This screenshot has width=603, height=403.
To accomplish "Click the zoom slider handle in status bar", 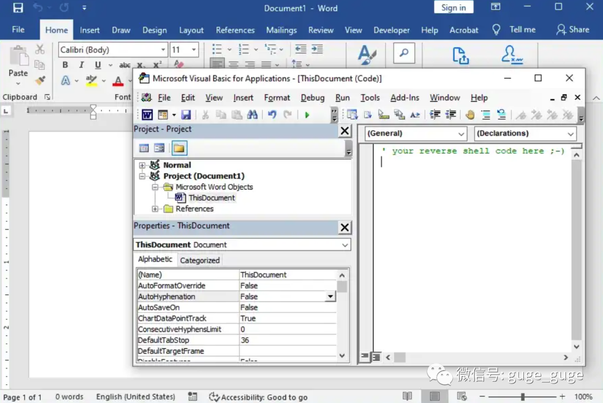I will [x=522, y=396].
